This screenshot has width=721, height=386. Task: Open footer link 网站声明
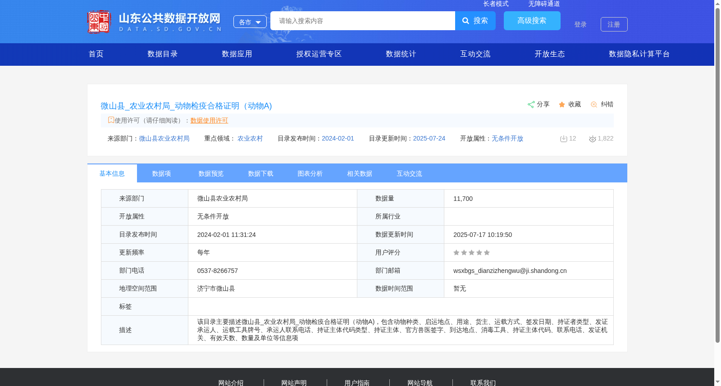[294, 383]
